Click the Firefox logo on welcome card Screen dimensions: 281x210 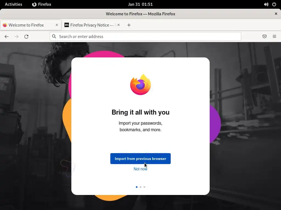click(140, 84)
